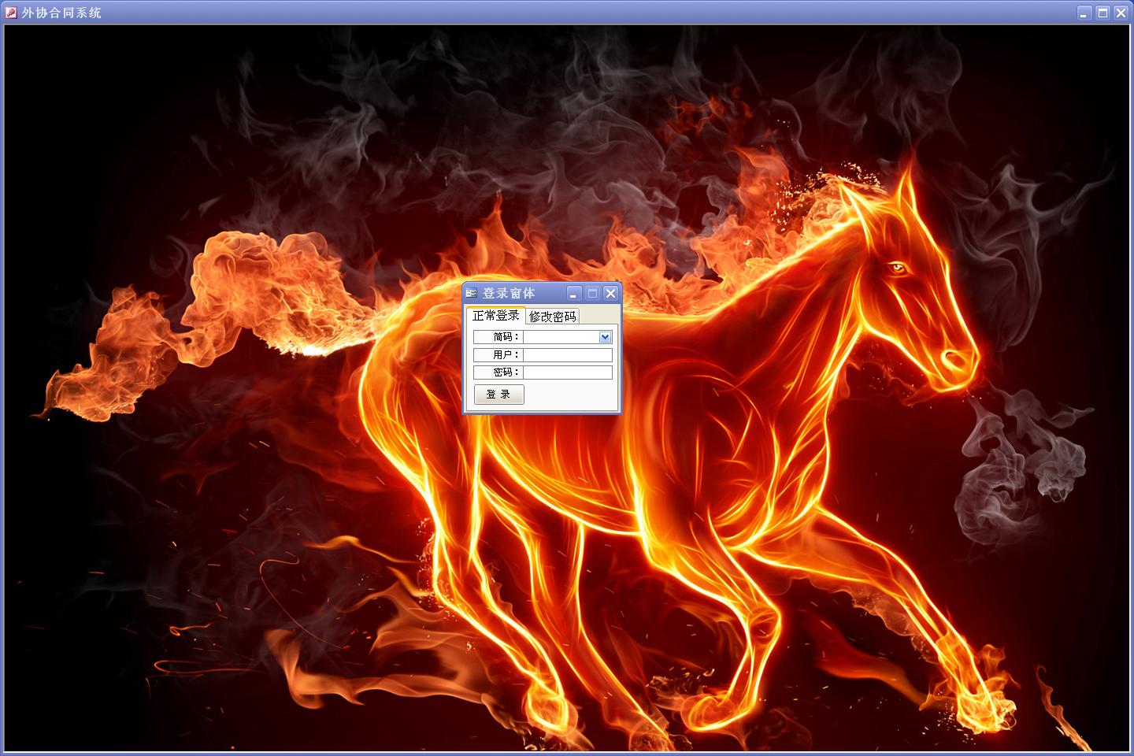Switch to the 正常登录 tab
The image size is (1134, 756).
[495, 315]
